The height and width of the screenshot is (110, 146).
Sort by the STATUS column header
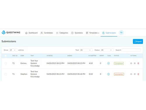[117, 55]
